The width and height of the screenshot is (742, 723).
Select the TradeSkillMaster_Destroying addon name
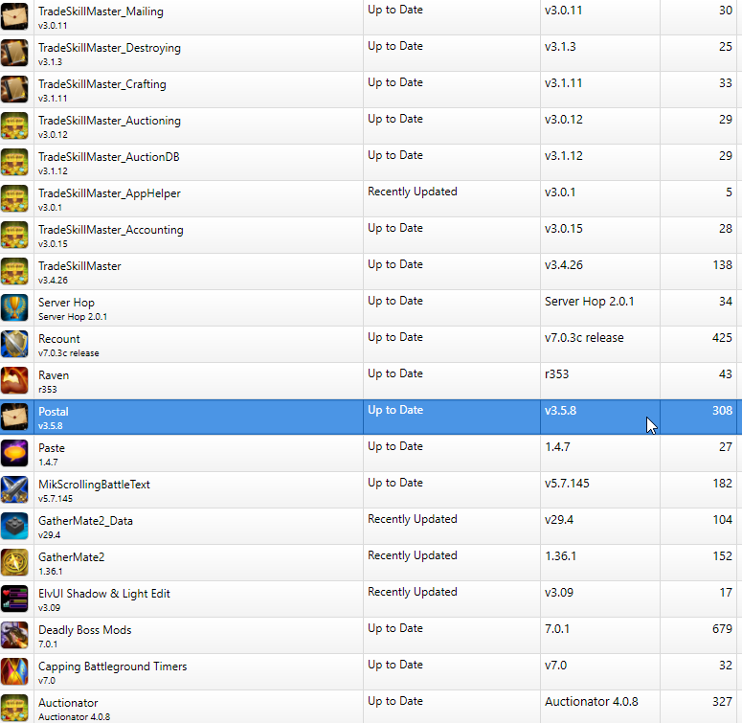(x=109, y=48)
